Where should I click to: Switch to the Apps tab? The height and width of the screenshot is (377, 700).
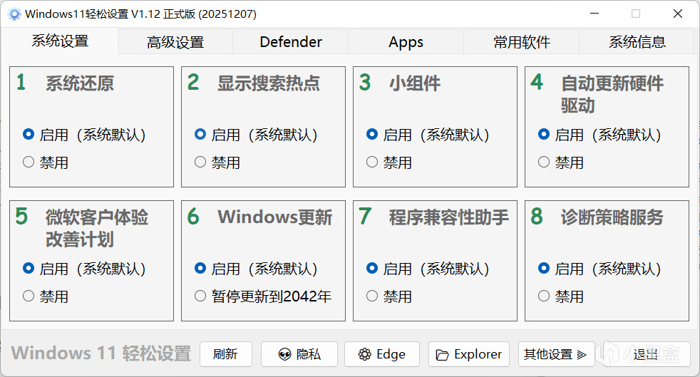pyautogui.click(x=406, y=42)
